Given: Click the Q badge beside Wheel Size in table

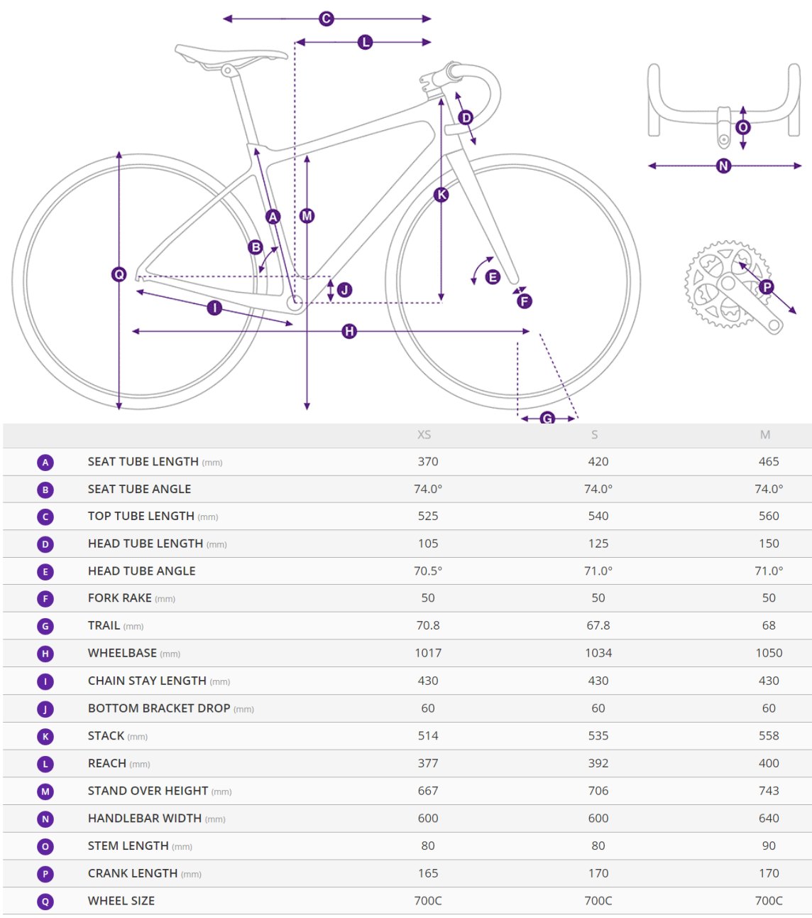Looking at the screenshot, I should click(45, 902).
